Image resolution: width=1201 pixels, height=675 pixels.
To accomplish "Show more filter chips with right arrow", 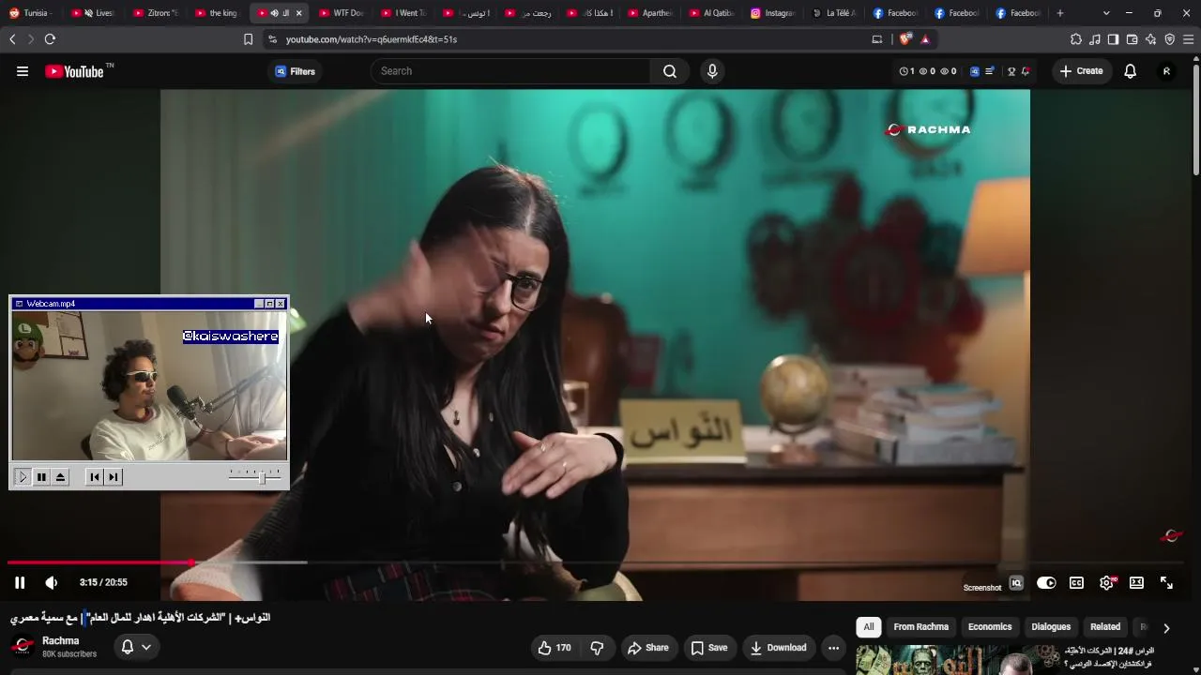I will [x=1166, y=628].
